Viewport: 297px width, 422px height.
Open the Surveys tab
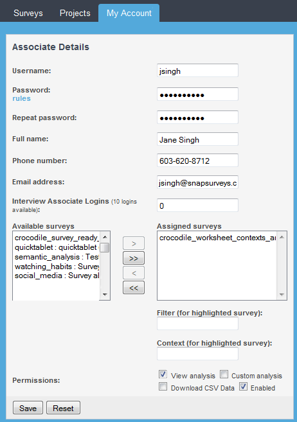[x=28, y=13]
